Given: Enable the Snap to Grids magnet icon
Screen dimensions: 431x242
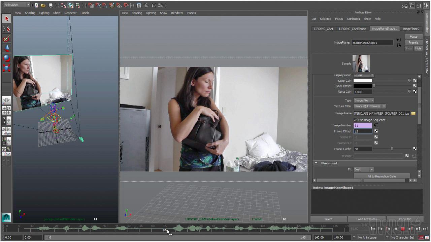Looking at the screenshot, I should [91, 5].
